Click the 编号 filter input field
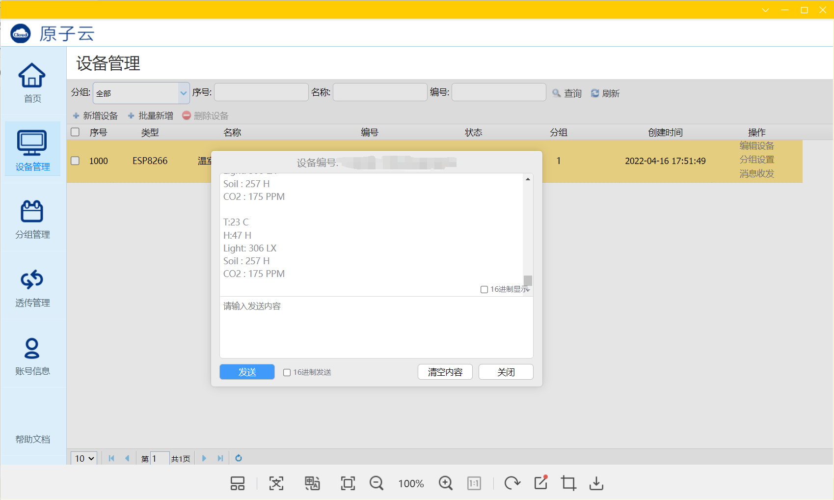 pyautogui.click(x=499, y=92)
